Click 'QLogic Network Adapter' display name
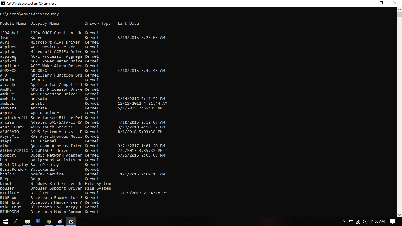Screen dimensions: 402x226 pos(57,155)
